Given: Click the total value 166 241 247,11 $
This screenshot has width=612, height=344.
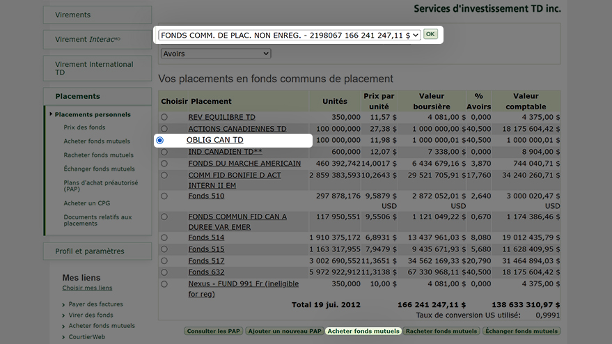Looking at the screenshot, I should pyautogui.click(x=431, y=305).
